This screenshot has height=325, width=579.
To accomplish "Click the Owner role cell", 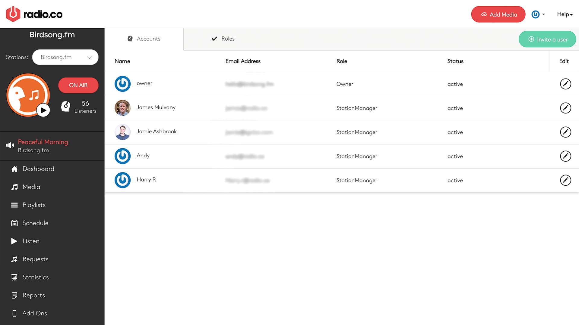I will [345, 84].
